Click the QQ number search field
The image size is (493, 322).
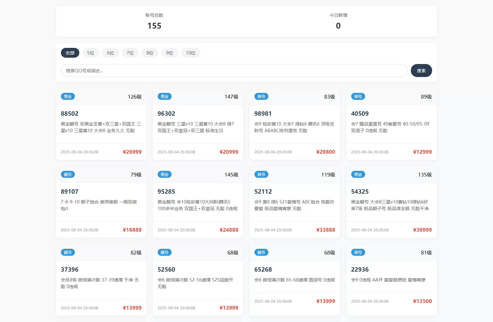[234, 71]
